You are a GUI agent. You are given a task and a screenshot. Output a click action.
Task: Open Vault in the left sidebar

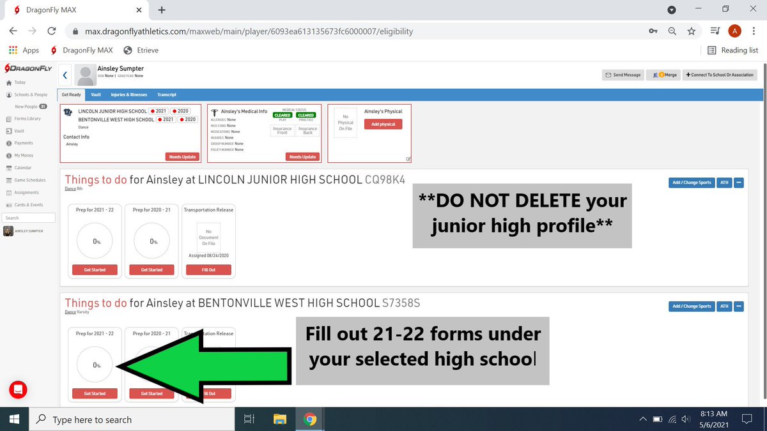[15, 131]
